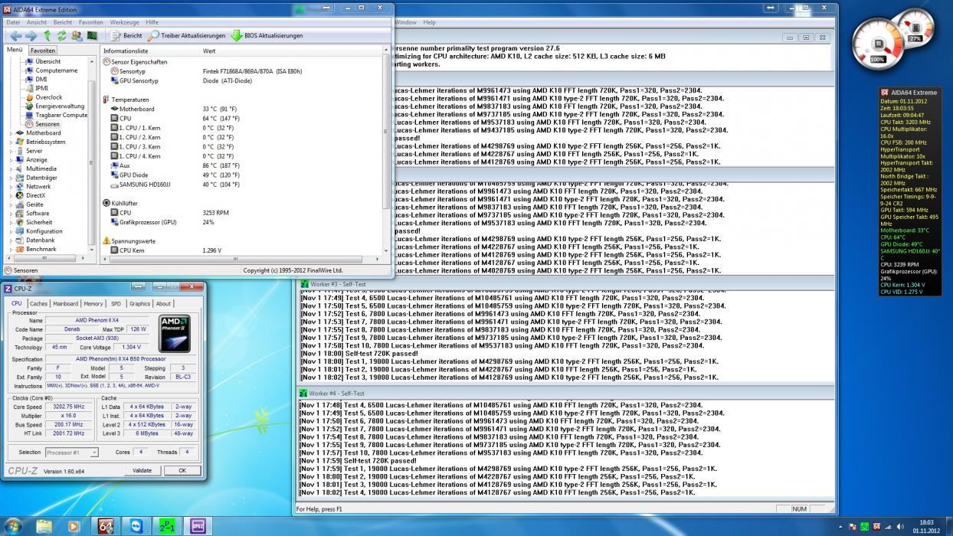Expand the Benchmark tree node
This screenshot has width=953, height=536.
pyautogui.click(x=11, y=249)
